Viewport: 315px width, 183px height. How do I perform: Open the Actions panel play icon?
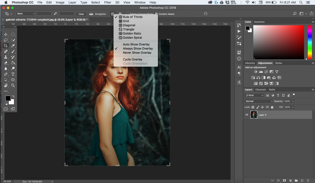(x=239, y=31)
